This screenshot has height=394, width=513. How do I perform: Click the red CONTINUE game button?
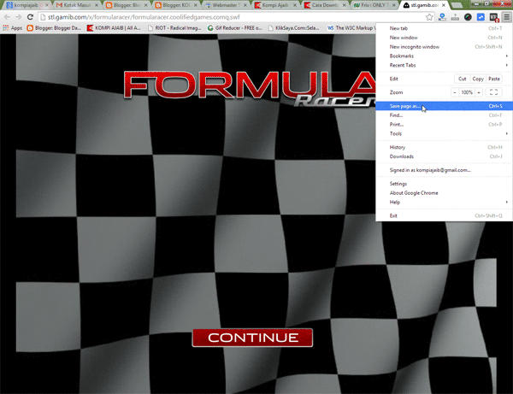[252, 338]
